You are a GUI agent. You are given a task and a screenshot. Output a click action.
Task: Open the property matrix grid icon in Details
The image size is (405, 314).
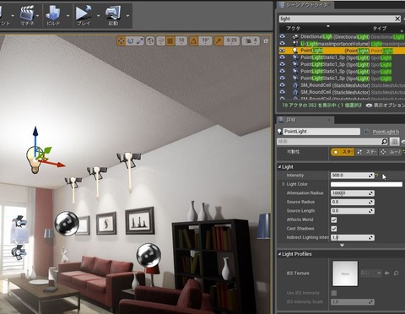[394, 142]
